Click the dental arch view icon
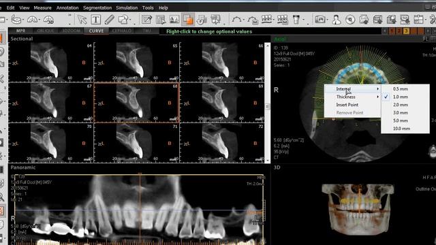Screen dimensions: 436x245 coord(32,20)
